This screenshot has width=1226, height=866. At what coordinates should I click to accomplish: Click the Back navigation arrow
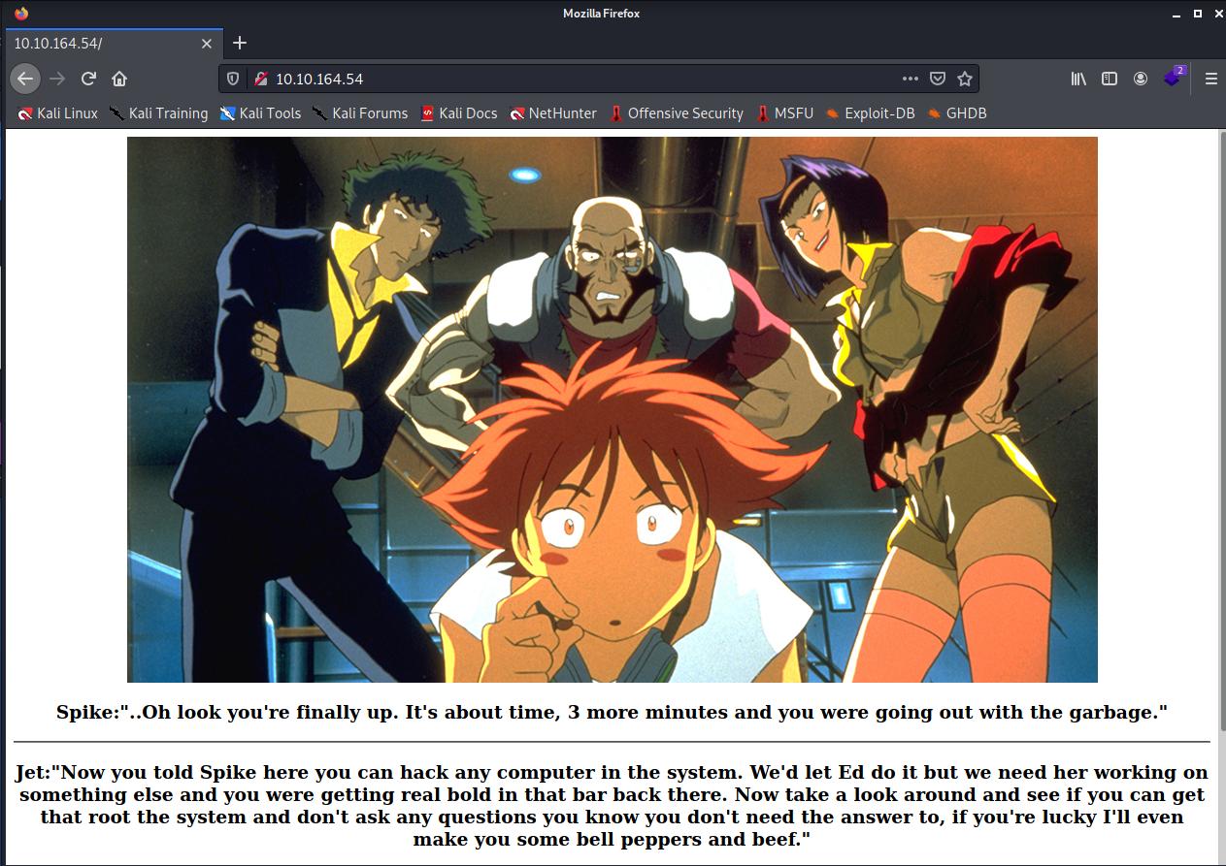25,79
